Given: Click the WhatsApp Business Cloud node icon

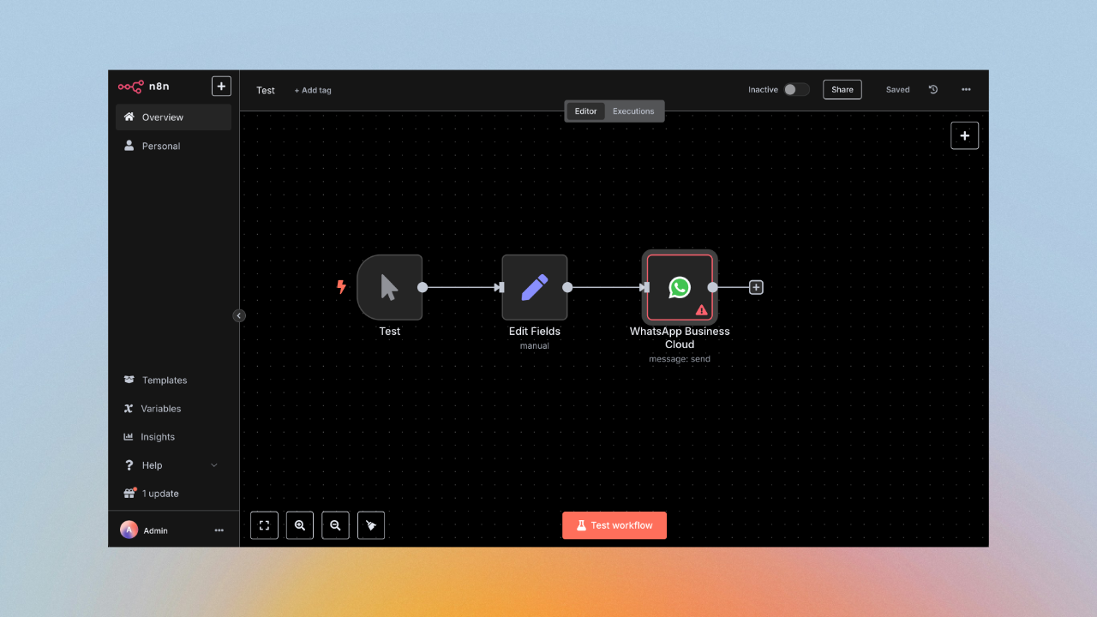Looking at the screenshot, I should (x=680, y=287).
